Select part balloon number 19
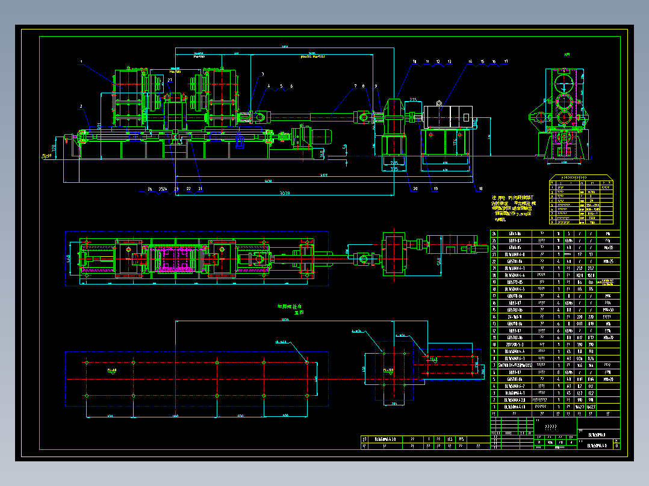Image resolution: width=649 pixels, height=486 pixels. tap(435, 189)
